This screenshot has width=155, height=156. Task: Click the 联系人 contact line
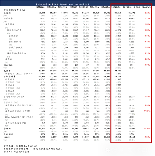[x=17, y=152]
